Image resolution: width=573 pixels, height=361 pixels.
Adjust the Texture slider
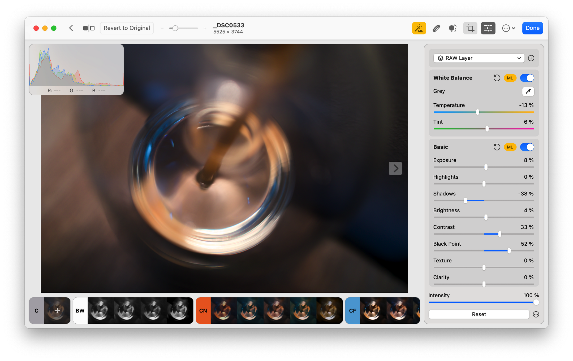click(x=484, y=267)
